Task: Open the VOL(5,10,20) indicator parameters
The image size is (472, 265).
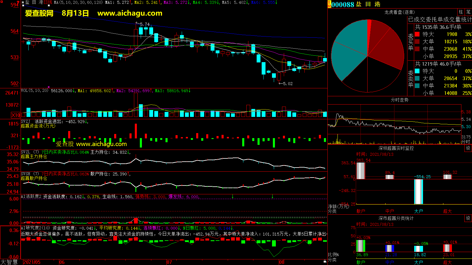Action: click(35, 91)
